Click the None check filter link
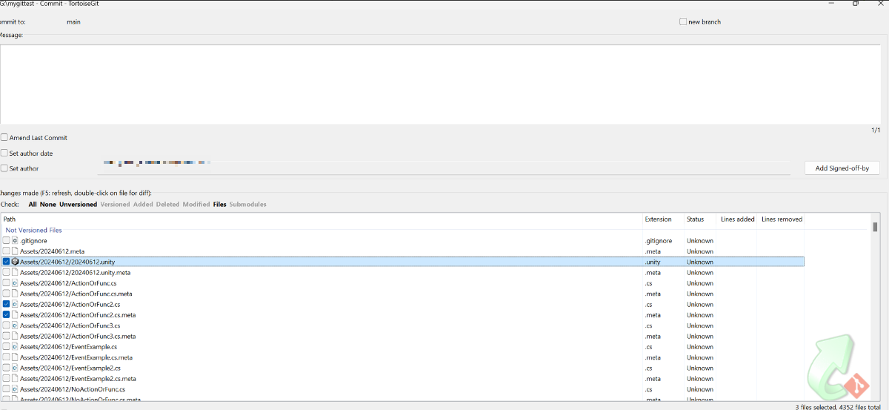889x410 pixels. point(48,205)
